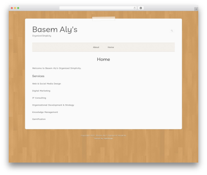This screenshot has height=175, width=207.
Task: Reload the page with the refresh icon
Action: (135, 8)
